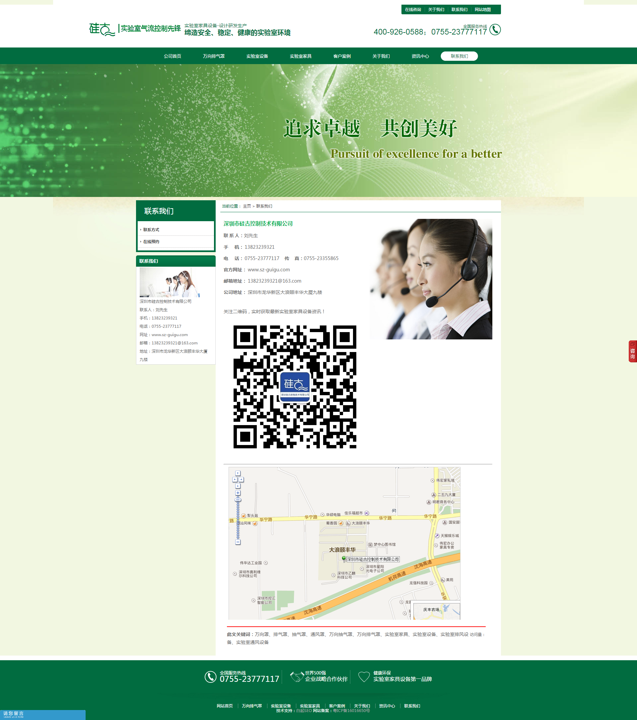Click the footer phone hotline icon
This screenshot has width=637, height=720.
coord(210,677)
